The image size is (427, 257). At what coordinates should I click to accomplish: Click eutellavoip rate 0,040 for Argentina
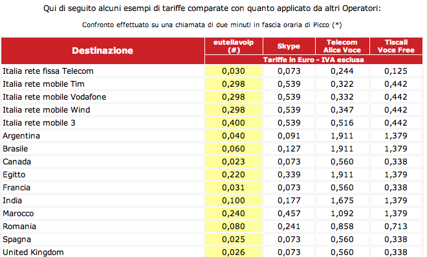234,136
